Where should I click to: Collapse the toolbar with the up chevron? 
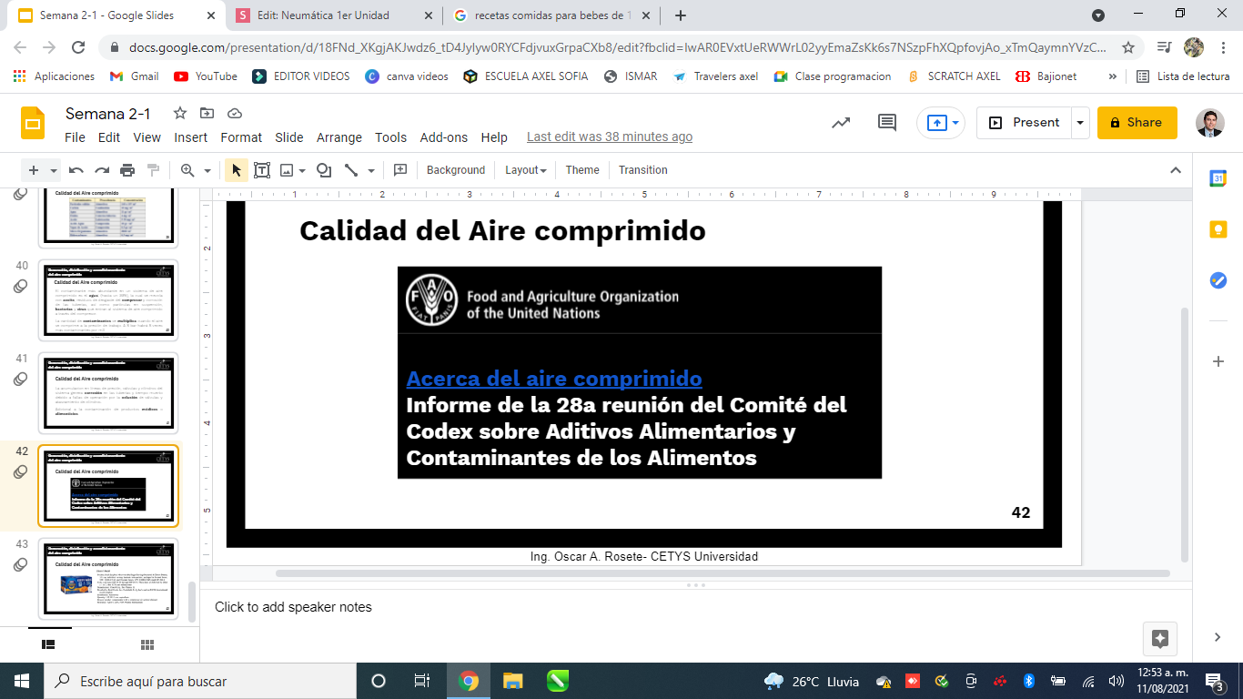tap(1175, 170)
